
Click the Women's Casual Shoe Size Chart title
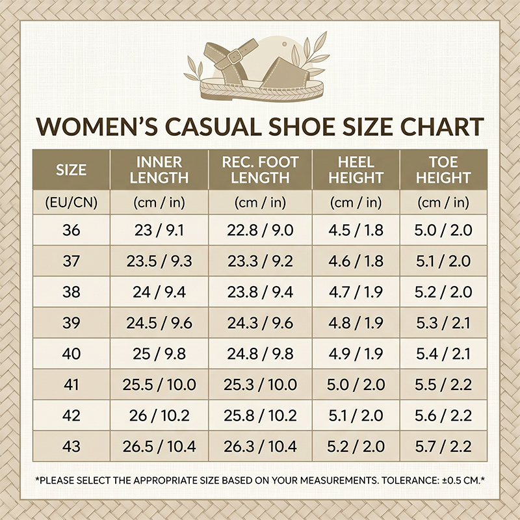click(259, 127)
